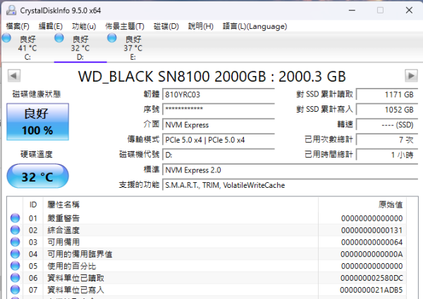423x299 pixels.
Task: Open the 說明(H) menu
Action: click(201, 26)
